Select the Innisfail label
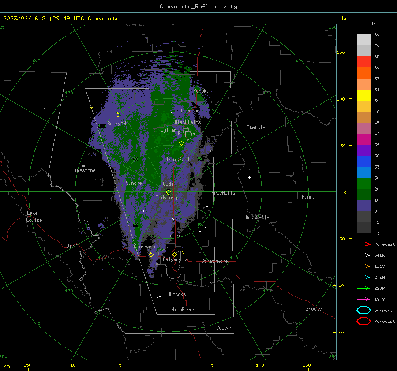397x371 pixels. 178,160
